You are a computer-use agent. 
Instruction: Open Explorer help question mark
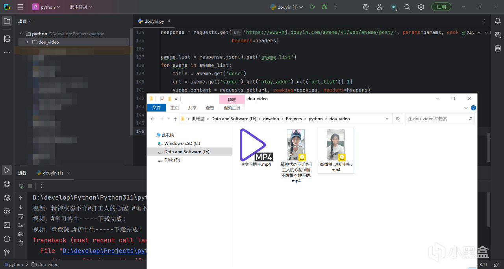click(x=473, y=108)
